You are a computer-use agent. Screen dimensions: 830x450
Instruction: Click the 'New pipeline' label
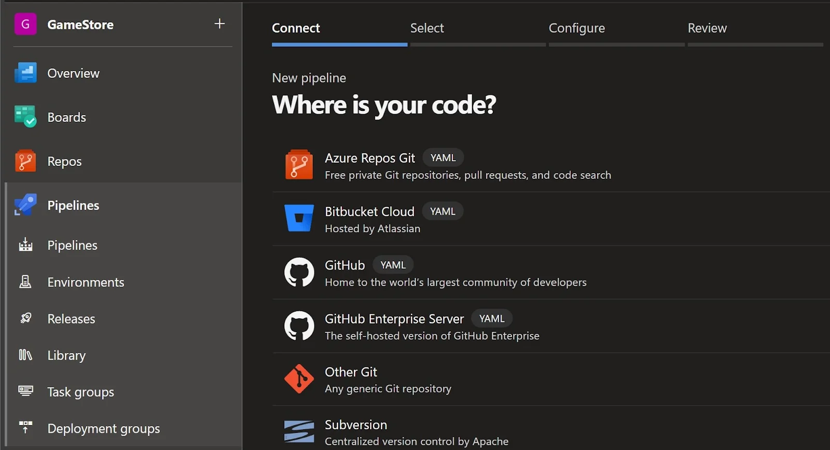pyautogui.click(x=309, y=78)
